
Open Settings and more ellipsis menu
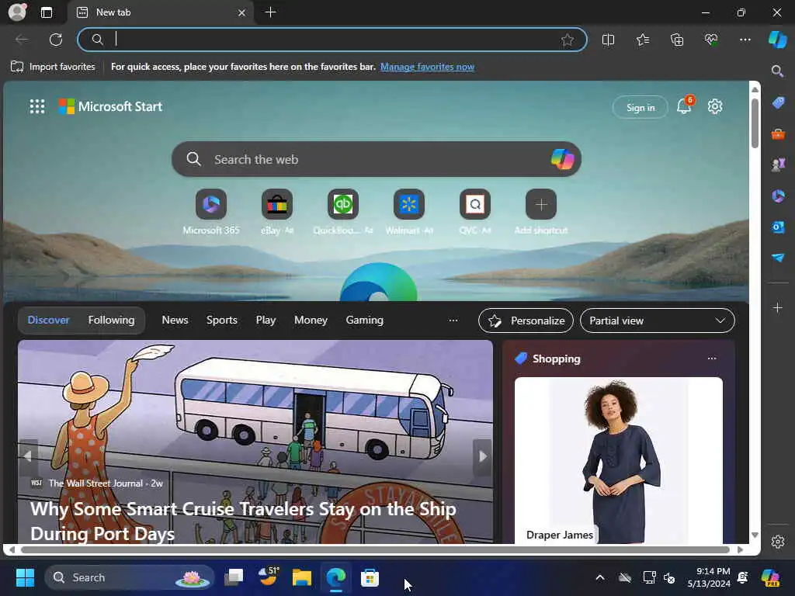[745, 40]
